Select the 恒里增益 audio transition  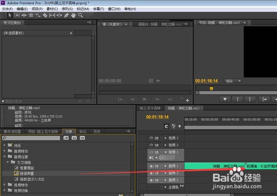coord(27,168)
